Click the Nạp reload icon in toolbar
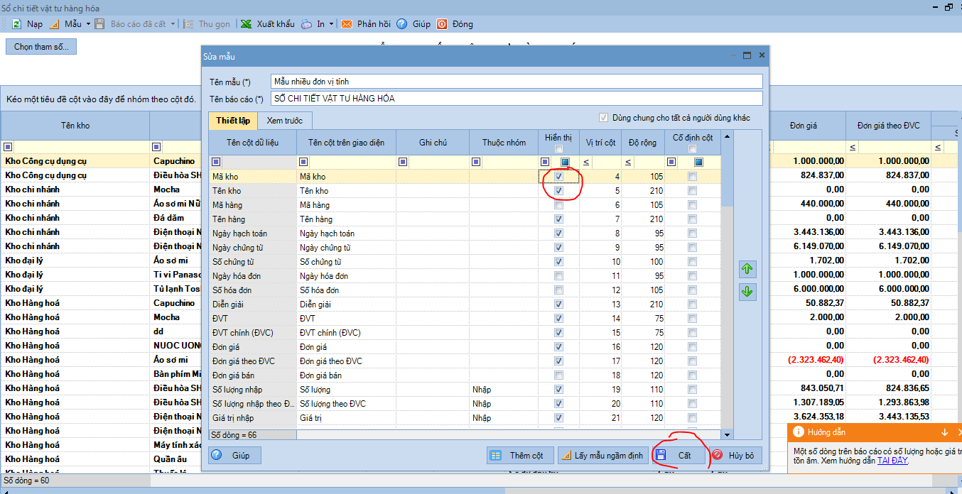Image resolution: width=962 pixels, height=494 pixels. pos(16,24)
